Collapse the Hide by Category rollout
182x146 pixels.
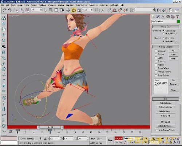(166, 47)
